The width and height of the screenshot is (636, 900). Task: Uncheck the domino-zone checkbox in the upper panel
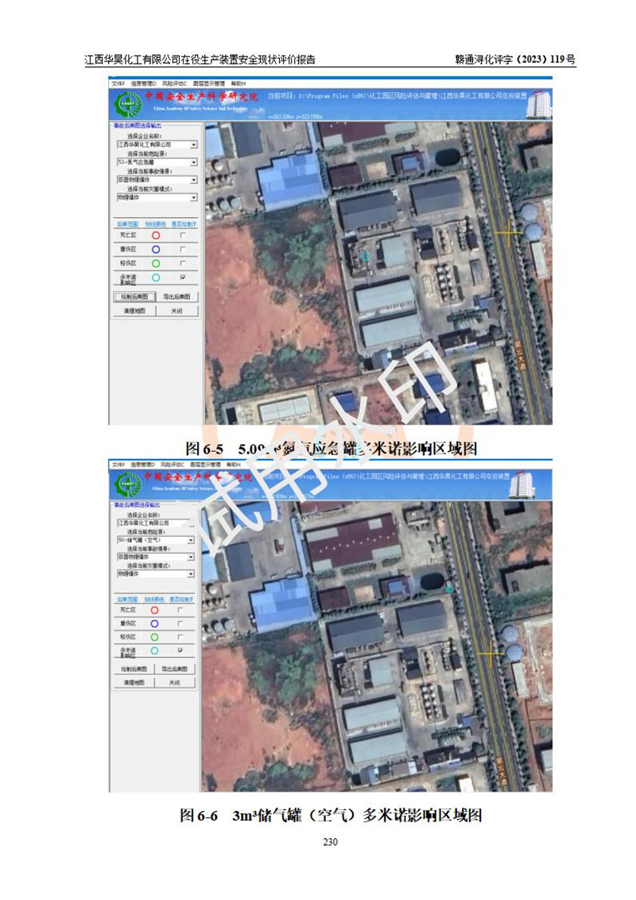click(184, 277)
